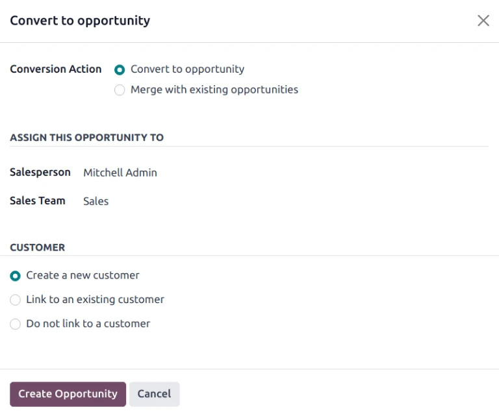
Task: Click the Sales Team field label
Action: pos(38,201)
